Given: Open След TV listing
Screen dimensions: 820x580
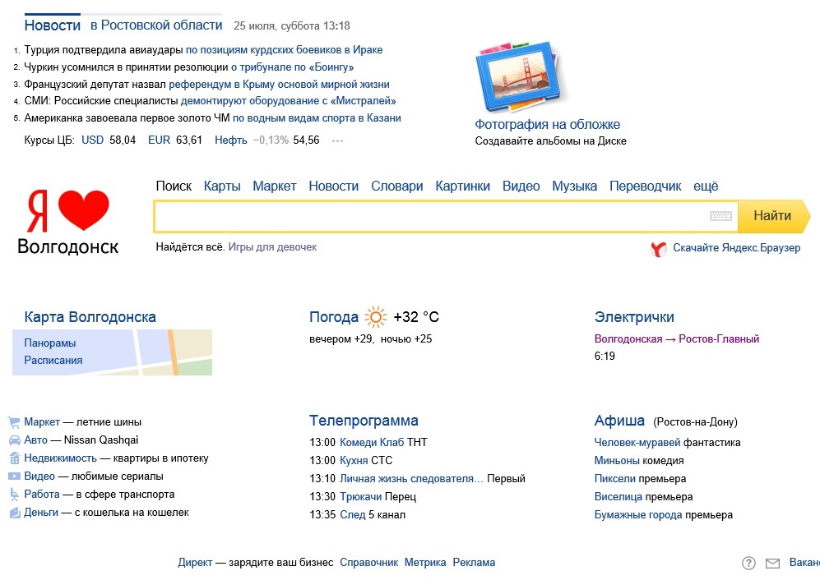Looking at the screenshot, I should [353, 514].
